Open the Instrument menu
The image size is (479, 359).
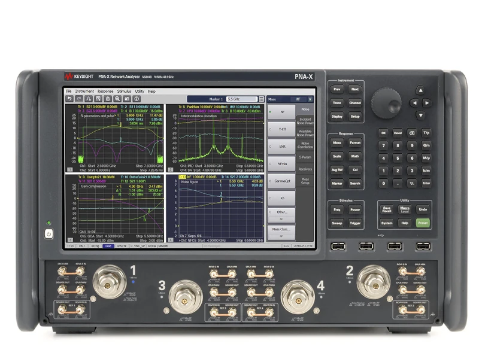point(84,92)
